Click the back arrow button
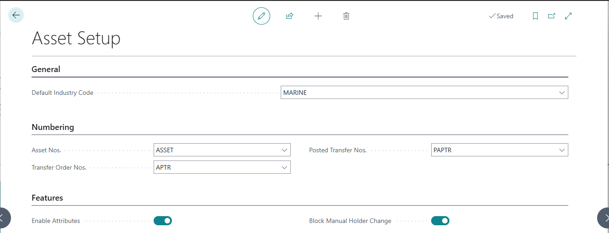609x233 pixels. (x=16, y=16)
